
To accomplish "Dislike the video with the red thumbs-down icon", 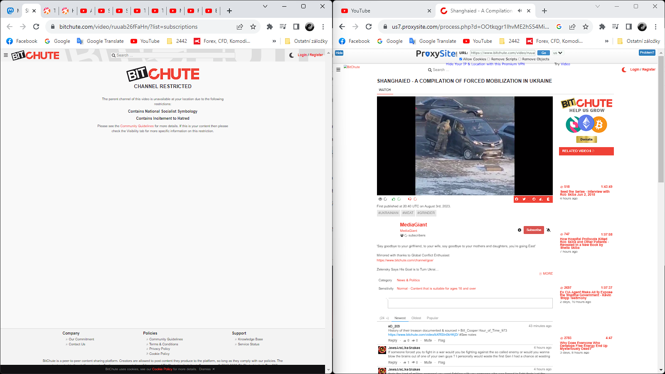I will [x=409, y=199].
